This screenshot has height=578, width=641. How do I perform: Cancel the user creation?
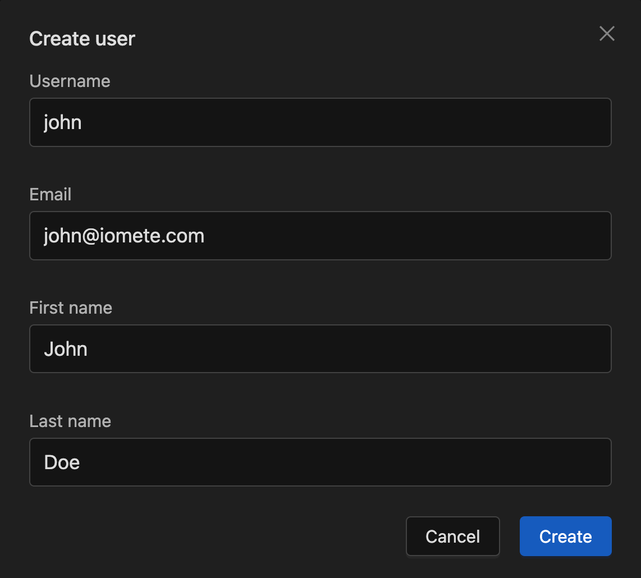tap(452, 536)
